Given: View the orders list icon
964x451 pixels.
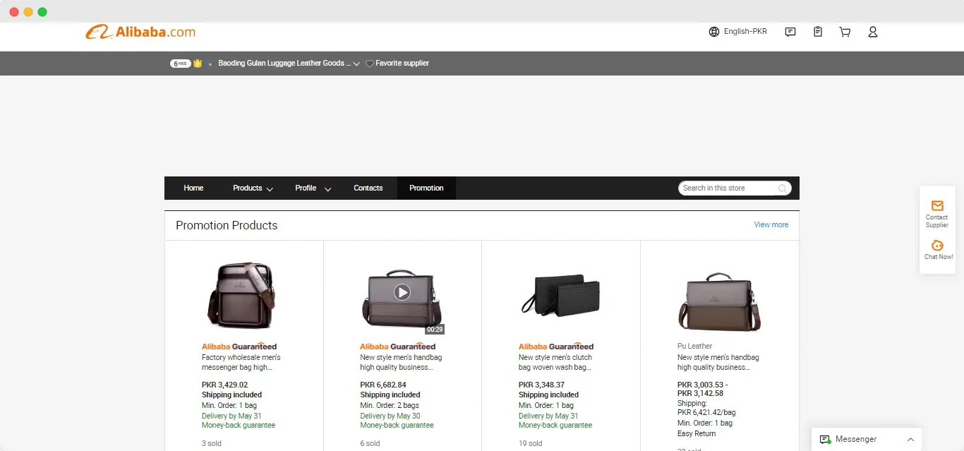Looking at the screenshot, I should [x=817, y=32].
